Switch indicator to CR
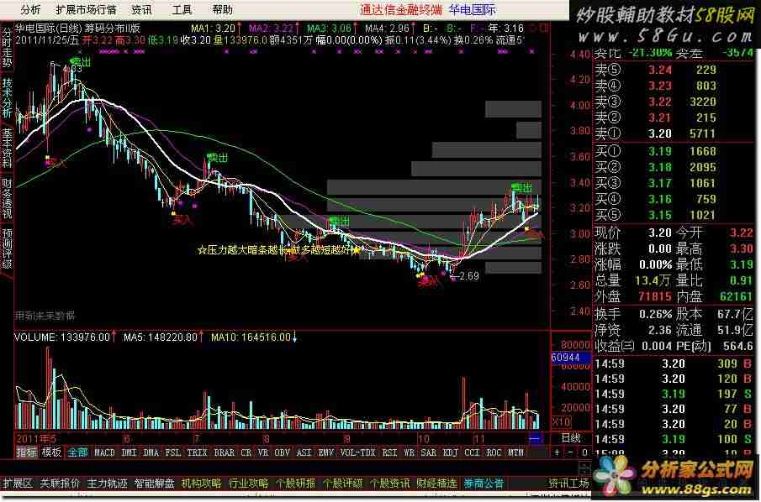Image resolution: width=761 pixels, height=502 pixels. (x=246, y=452)
